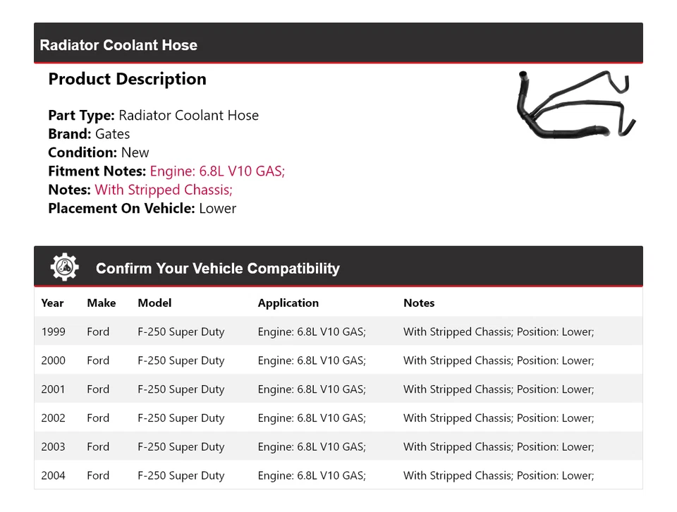The image size is (677, 512).
Task: Select the Engine: 6.8L V10 GAS fitment note
Action: (x=217, y=171)
